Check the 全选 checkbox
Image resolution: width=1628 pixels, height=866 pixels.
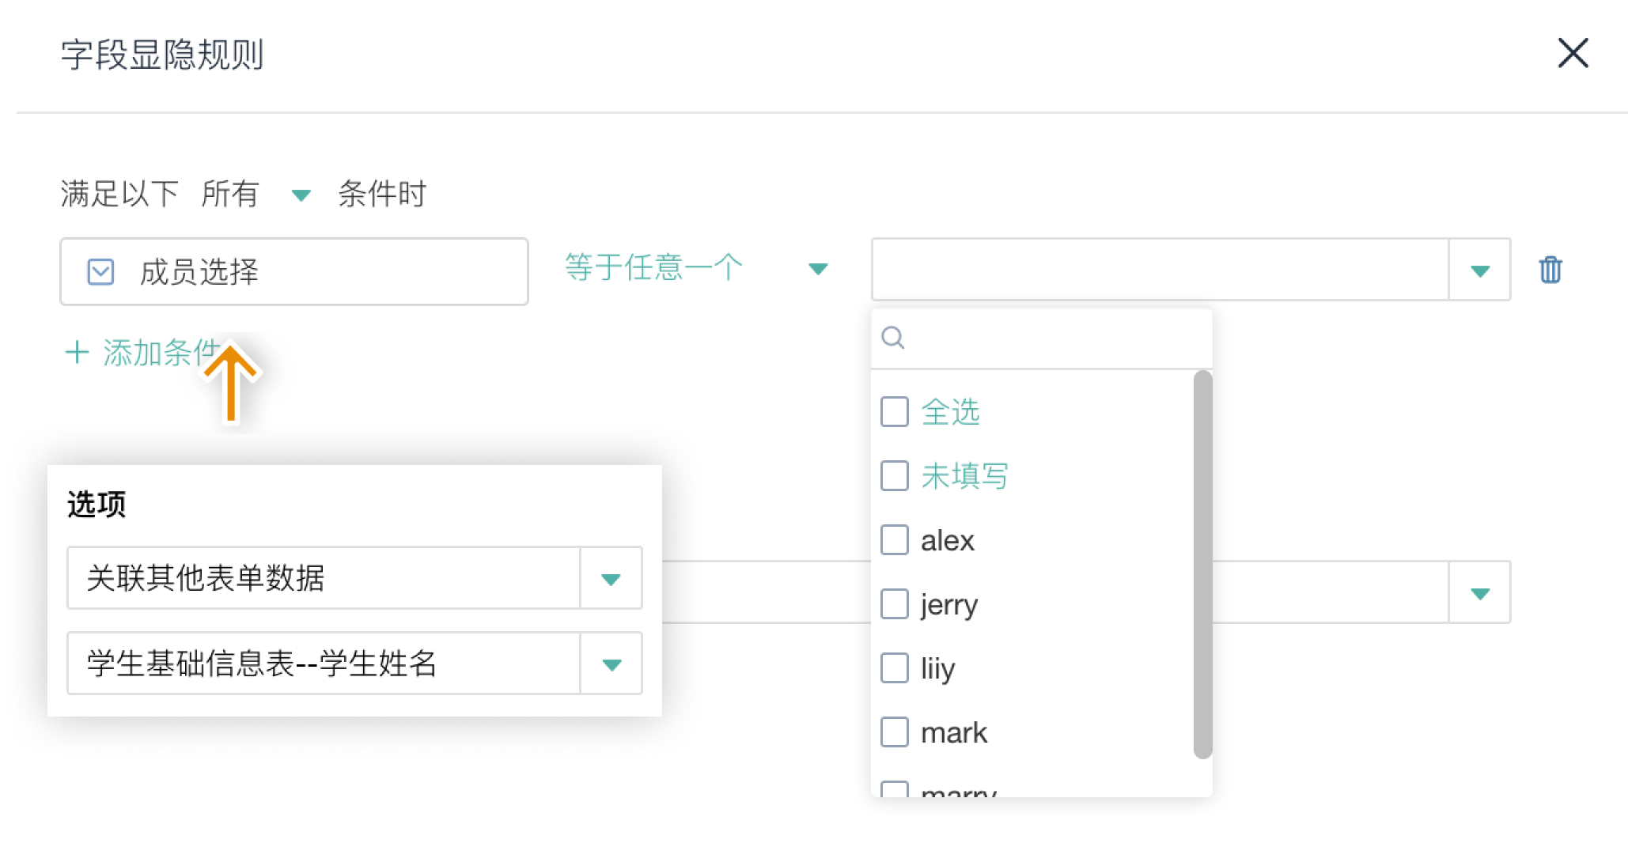pos(895,412)
